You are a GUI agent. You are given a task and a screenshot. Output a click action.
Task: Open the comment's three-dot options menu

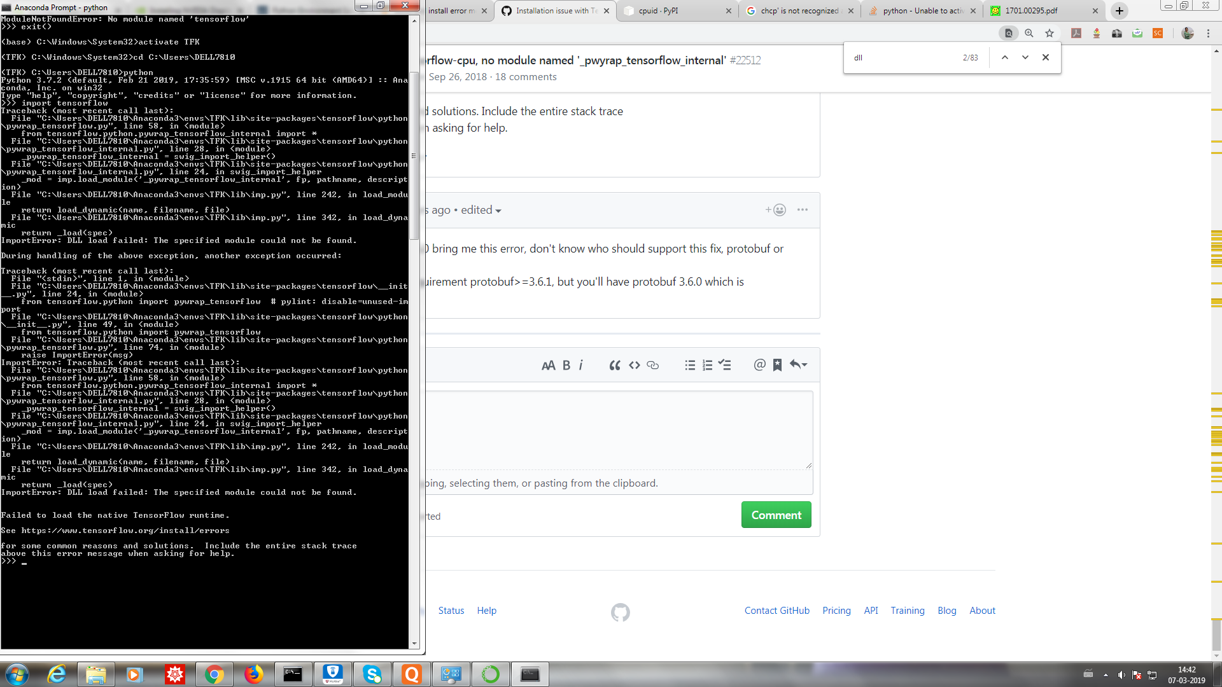[803, 209]
